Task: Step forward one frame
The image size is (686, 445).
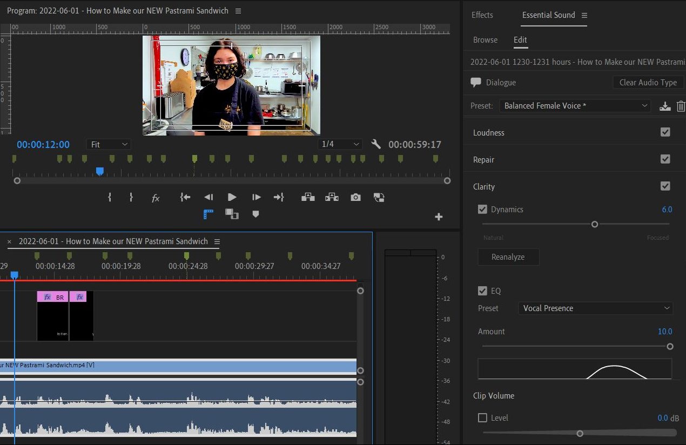Action: pos(257,198)
